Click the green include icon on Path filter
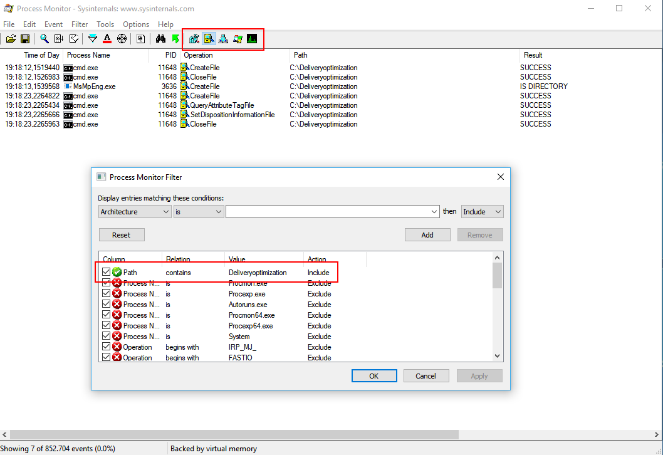This screenshot has height=455, width=663. 117,273
